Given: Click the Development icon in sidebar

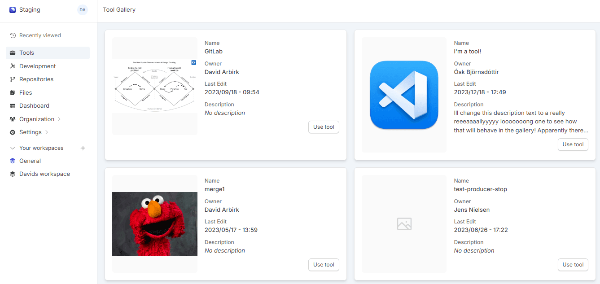Looking at the screenshot, I should tap(13, 66).
